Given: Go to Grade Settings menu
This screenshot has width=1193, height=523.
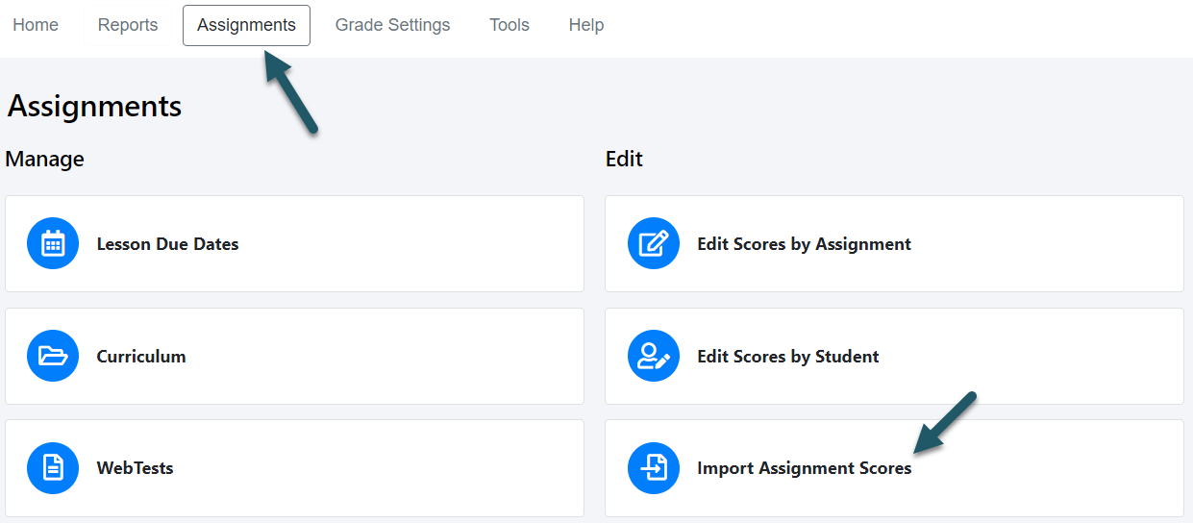Looking at the screenshot, I should pyautogui.click(x=392, y=25).
